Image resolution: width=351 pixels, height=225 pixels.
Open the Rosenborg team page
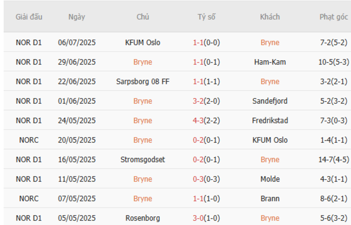(143, 218)
